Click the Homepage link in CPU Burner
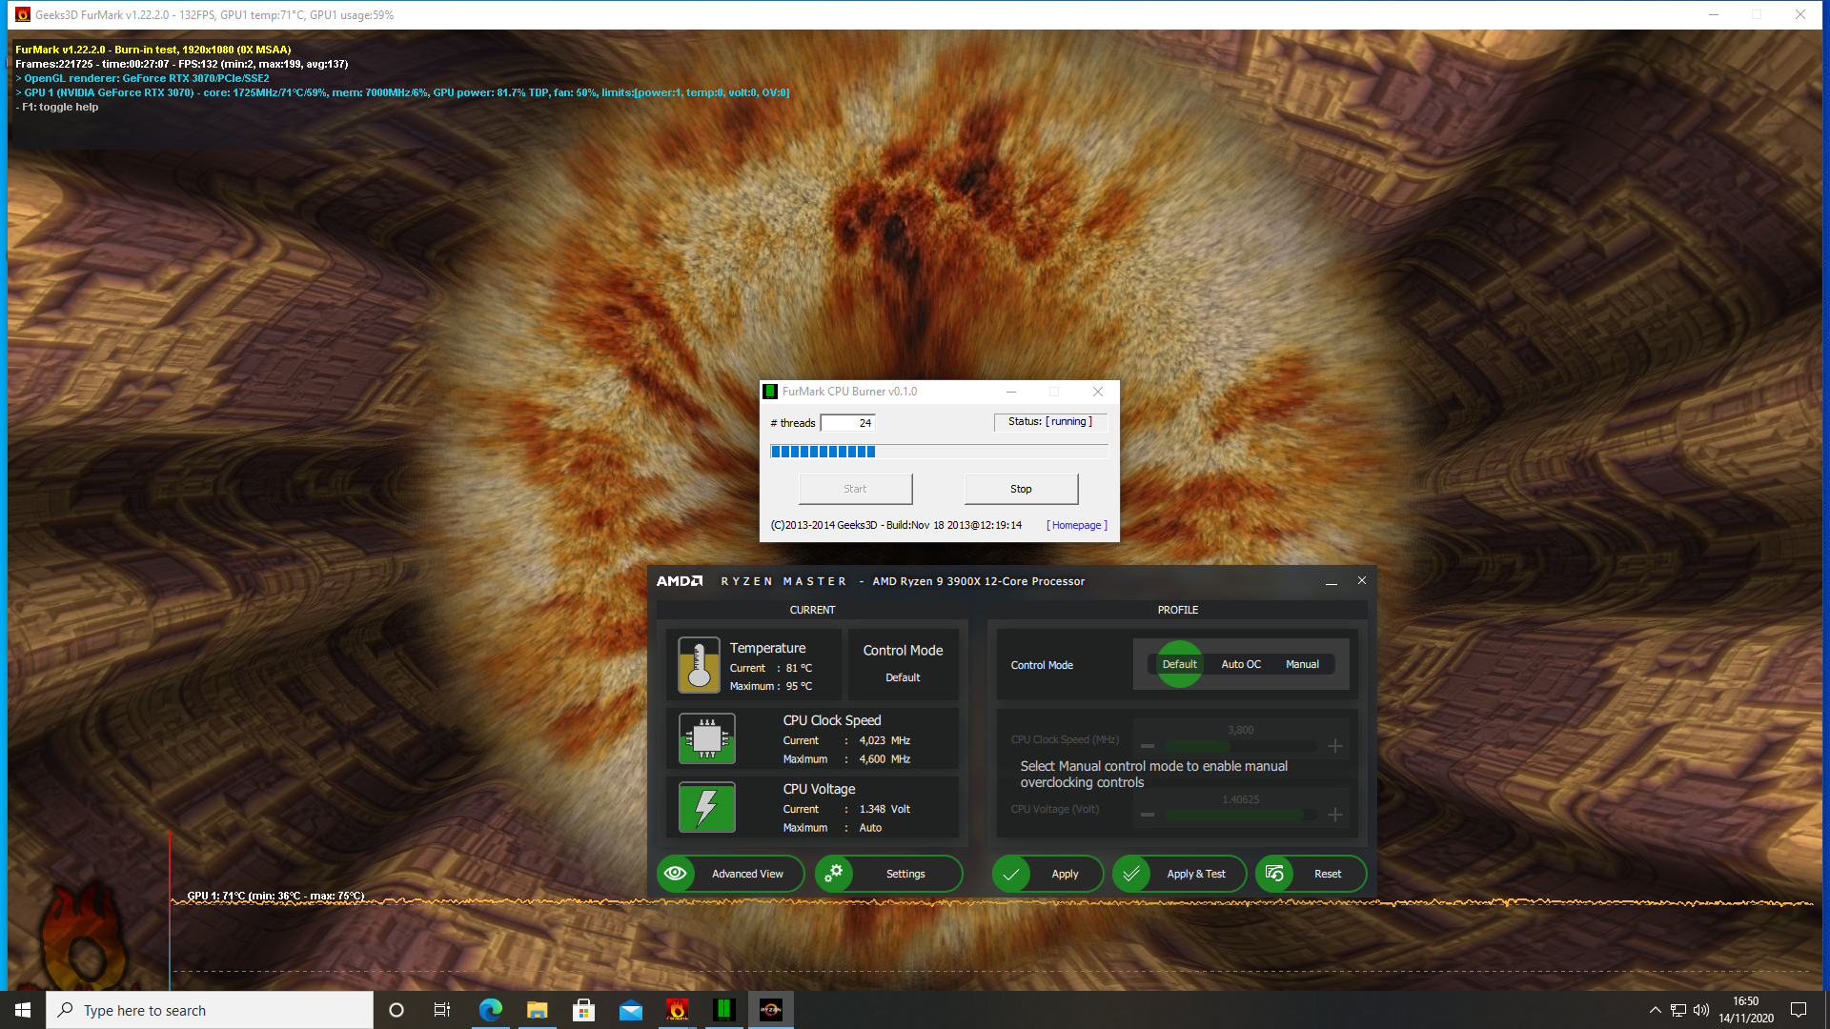This screenshot has height=1029, width=1830. pos(1076,525)
